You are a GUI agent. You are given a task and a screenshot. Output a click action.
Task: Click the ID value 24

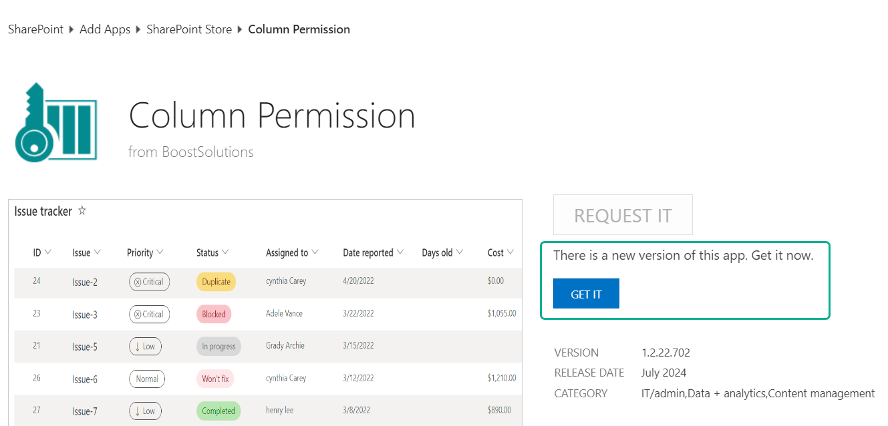point(37,280)
